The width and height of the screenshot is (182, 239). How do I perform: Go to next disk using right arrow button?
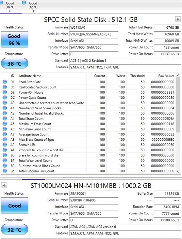pyautogui.click(x=178, y=19)
